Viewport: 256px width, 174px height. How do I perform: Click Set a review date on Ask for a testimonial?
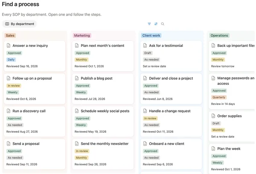154,66
